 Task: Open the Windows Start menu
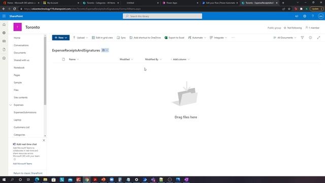[4, 179]
